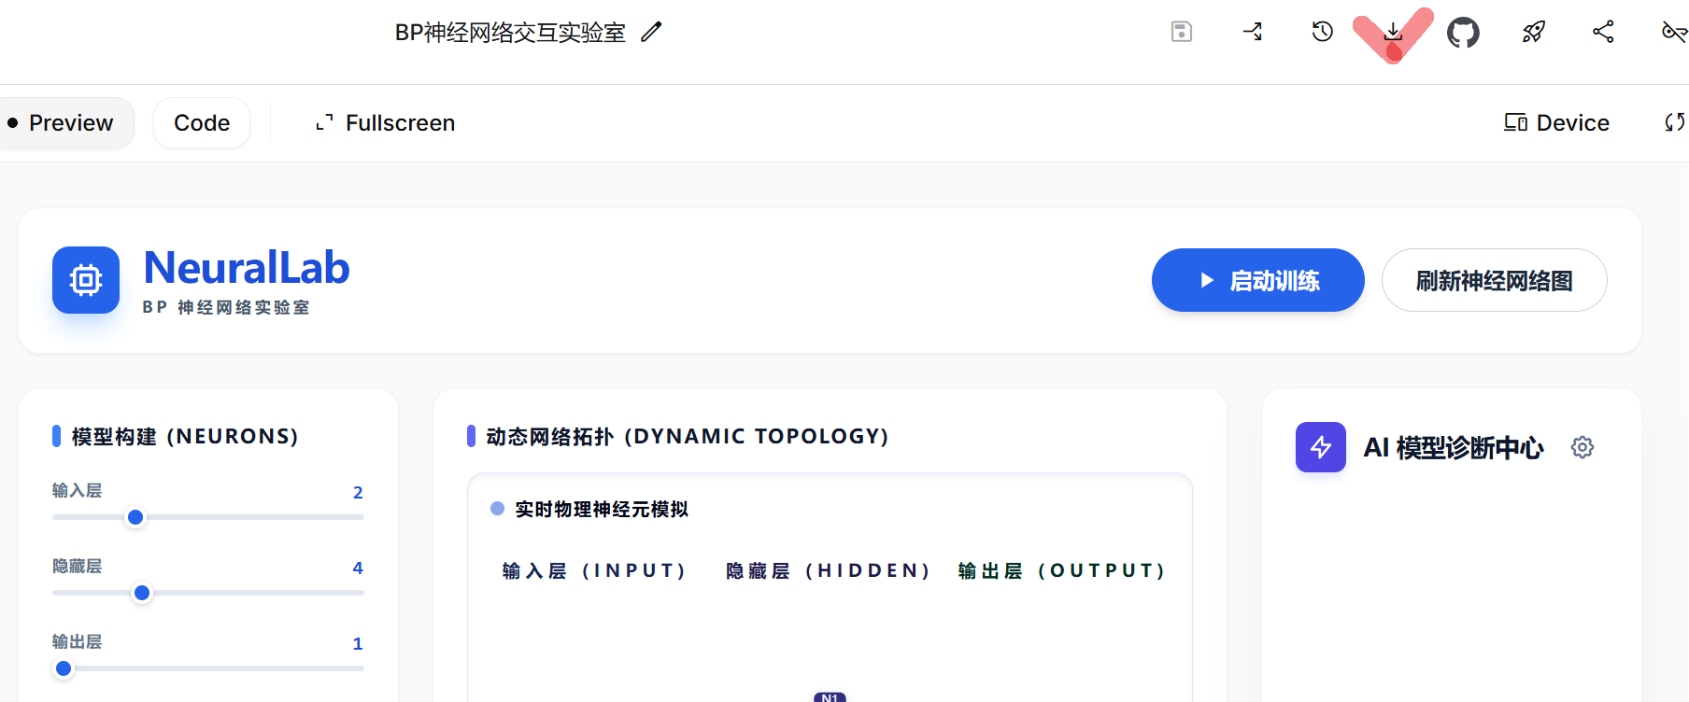Click the 模型构建 (NEURONS) heading
The height and width of the screenshot is (702, 1689).
(185, 436)
